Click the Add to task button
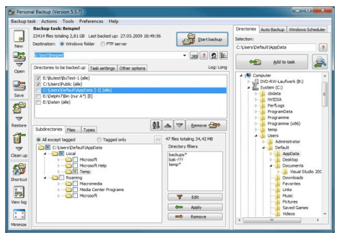Viewport: 341px width, 238px height. [272, 62]
